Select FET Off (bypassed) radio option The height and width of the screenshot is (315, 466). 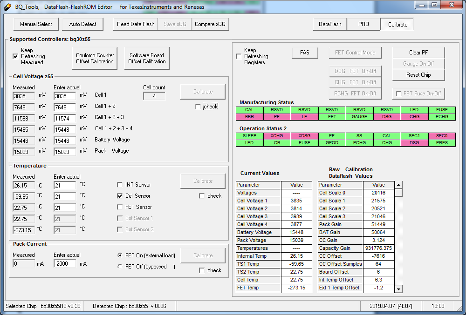[120, 266]
